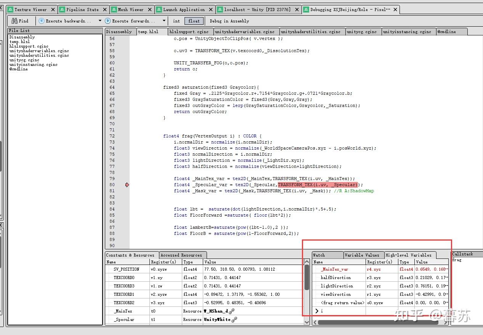Image resolution: width=483 pixels, height=335 pixels.
Task: Open the Execute forwards dropdown arrow
Action: 164,21
